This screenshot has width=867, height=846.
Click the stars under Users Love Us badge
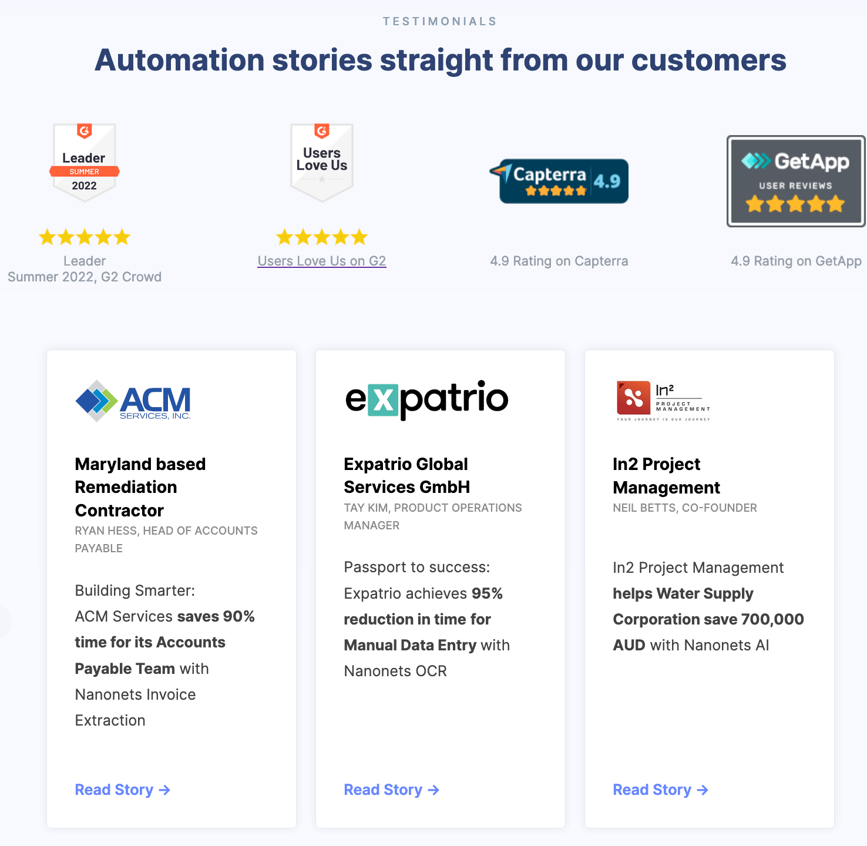[322, 237]
